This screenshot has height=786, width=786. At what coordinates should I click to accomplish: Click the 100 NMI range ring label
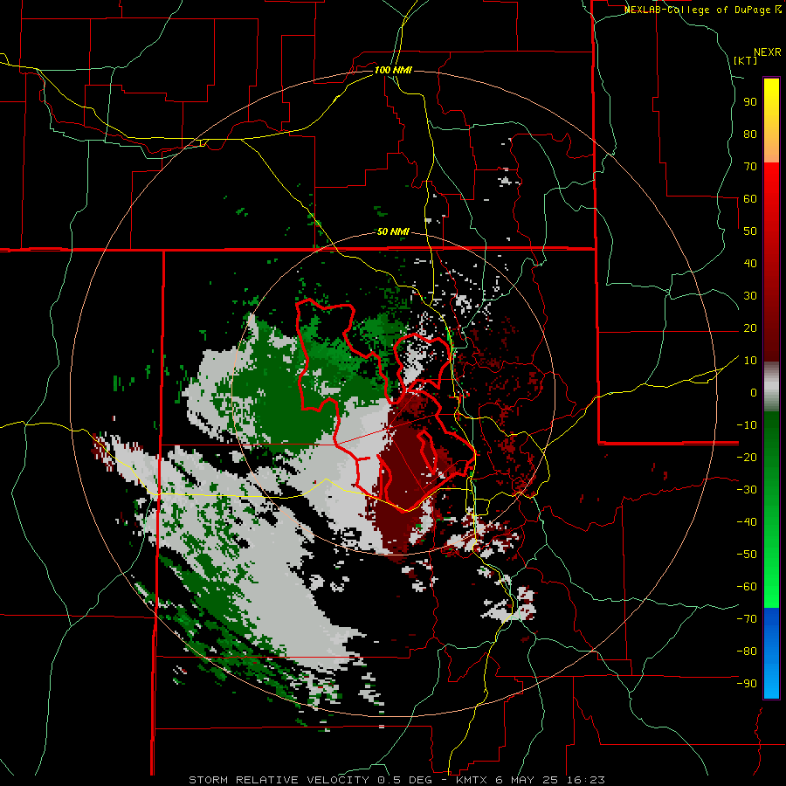[x=393, y=70]
